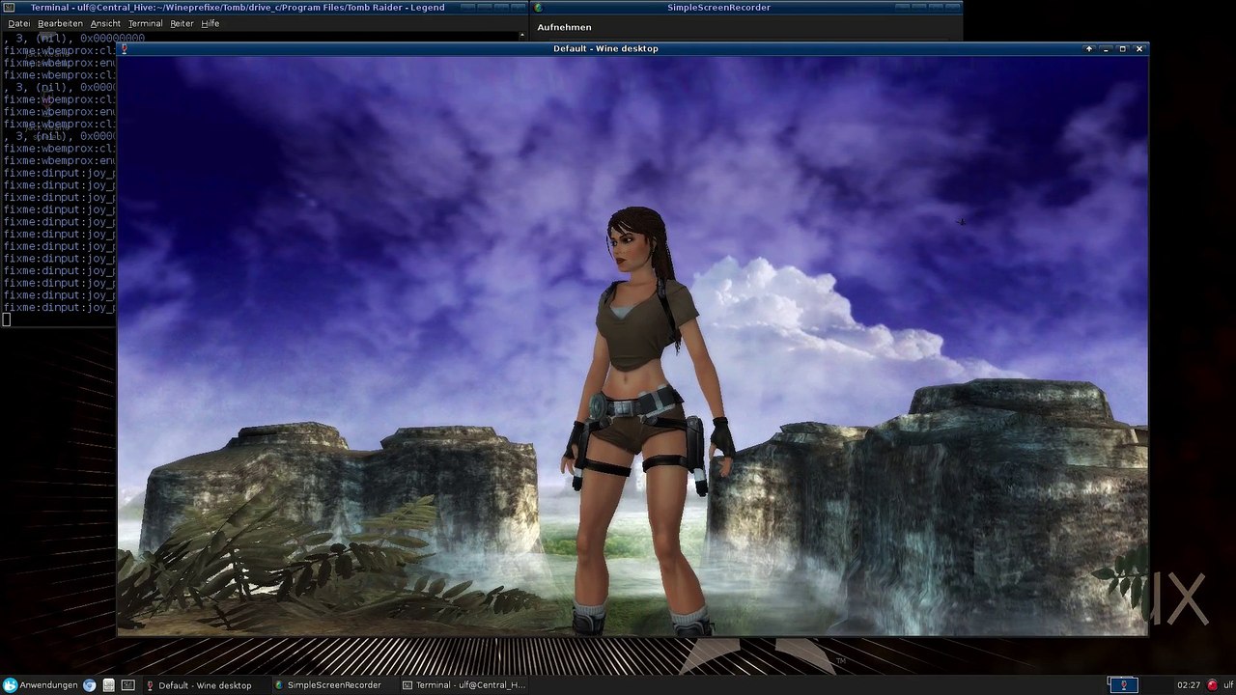Image resolution: width=1236 pixels, height=695 pixels.
Task: Open the Datei menu in Terminal
Action: 18,23
